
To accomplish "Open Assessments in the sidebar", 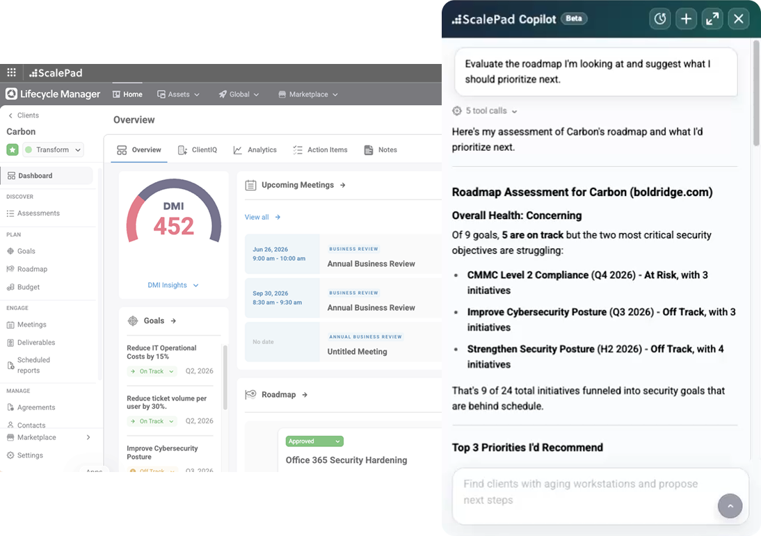I will pyautogui.click(x=33, y=213).
